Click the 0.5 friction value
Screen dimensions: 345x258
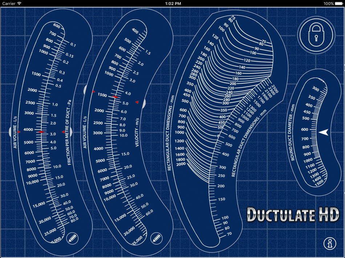pyautogui.click(x=58, y=86)
